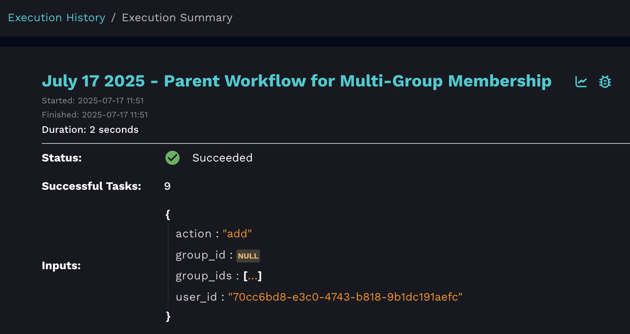Click the group_ids key name

coord(204,276)
